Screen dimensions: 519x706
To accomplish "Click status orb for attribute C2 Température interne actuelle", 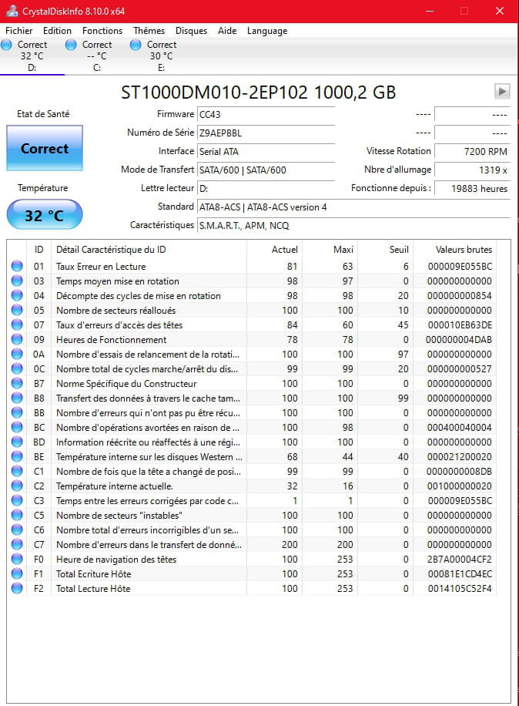I will (17, 486).
